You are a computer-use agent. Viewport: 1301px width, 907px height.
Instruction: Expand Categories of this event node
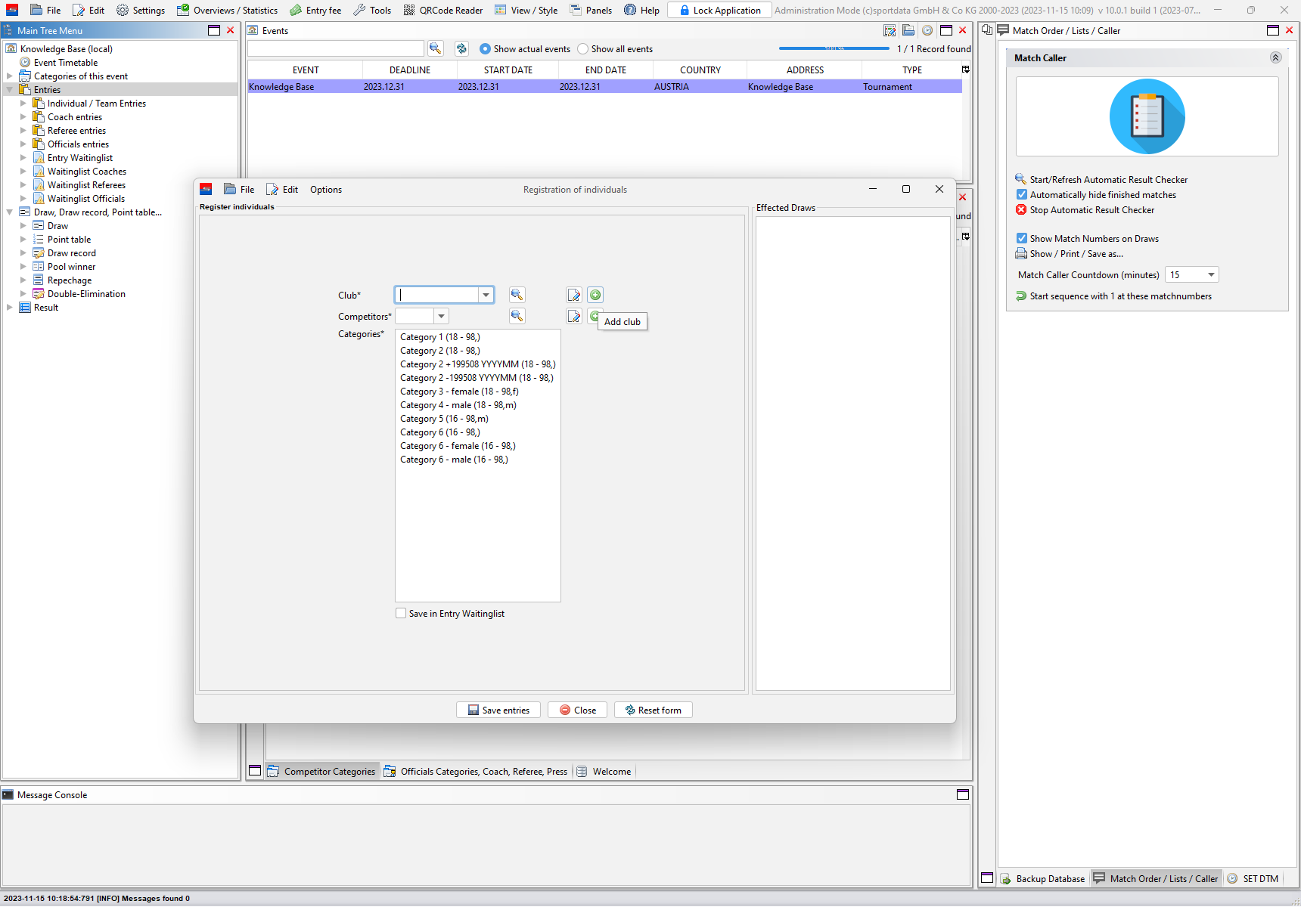pyautogui.click(x=9, y=76)
